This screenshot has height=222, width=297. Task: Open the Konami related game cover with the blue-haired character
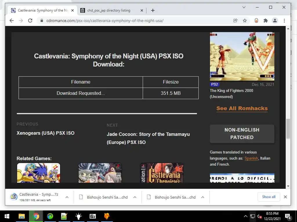[x=39, y=173]
